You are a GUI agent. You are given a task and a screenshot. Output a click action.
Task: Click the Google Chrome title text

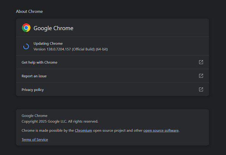click(x=53, y=28)
